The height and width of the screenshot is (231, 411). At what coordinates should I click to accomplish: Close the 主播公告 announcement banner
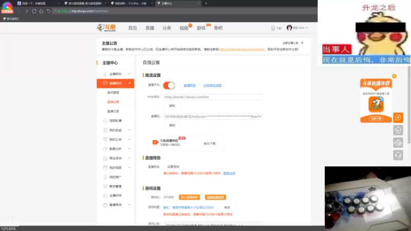pos(302,43)
